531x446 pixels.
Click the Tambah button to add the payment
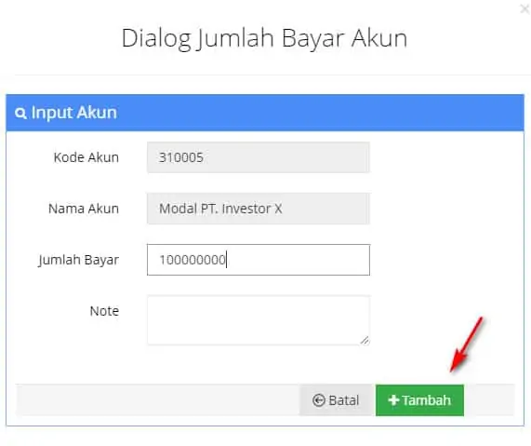419,400
